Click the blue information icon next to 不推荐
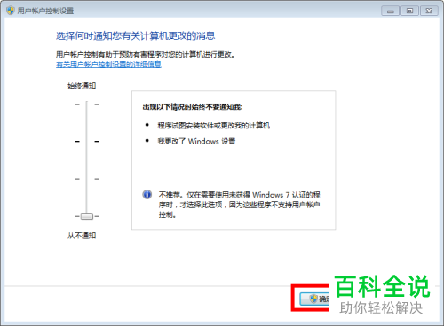 pos(147,194)
